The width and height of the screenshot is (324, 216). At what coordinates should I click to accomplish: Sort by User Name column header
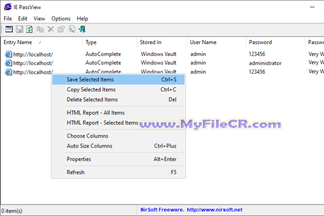point(216,42)
